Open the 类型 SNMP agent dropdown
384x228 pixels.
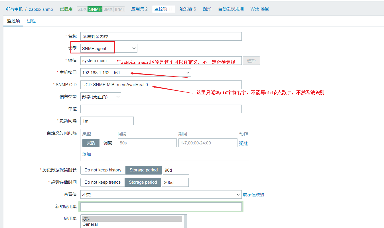[109, 48]
